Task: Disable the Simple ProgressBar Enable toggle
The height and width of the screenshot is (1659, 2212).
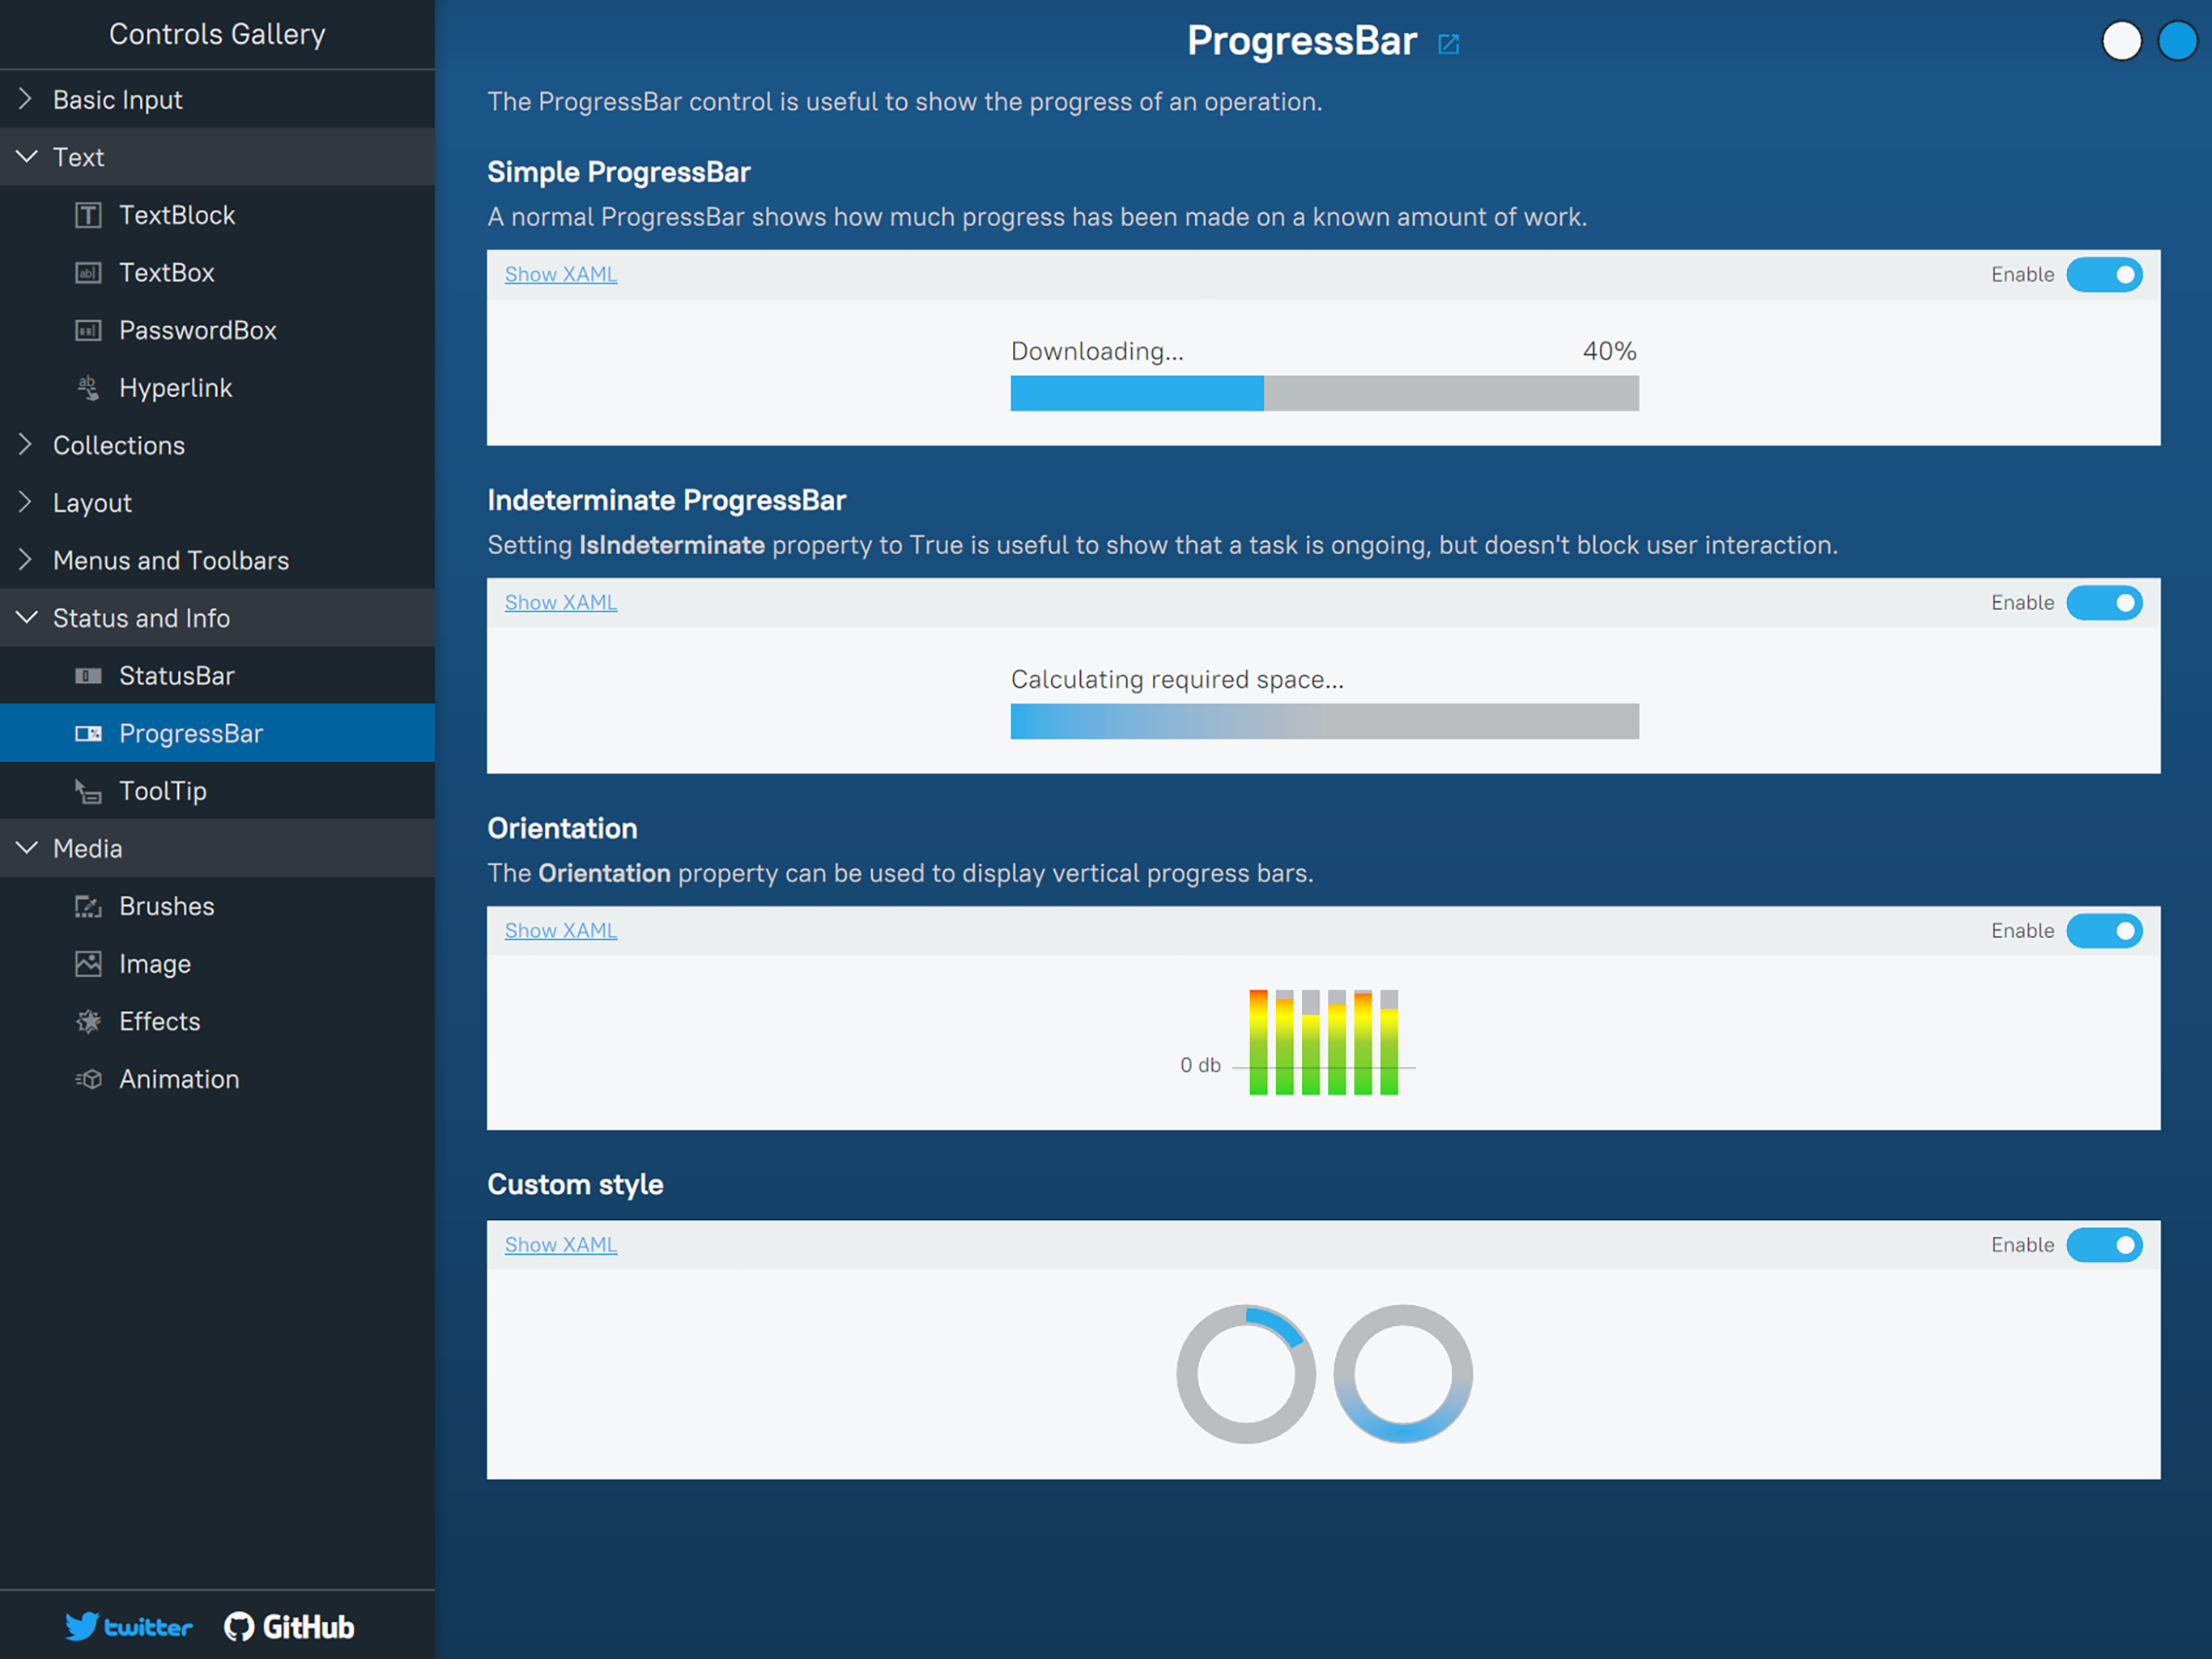Action: tap(2104, 274)
